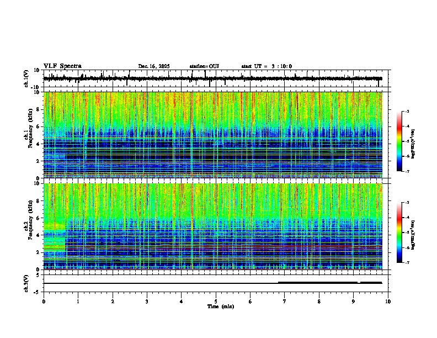Click time axis tick label "0"
Screen dimensions: 437x338
point(44,302)
